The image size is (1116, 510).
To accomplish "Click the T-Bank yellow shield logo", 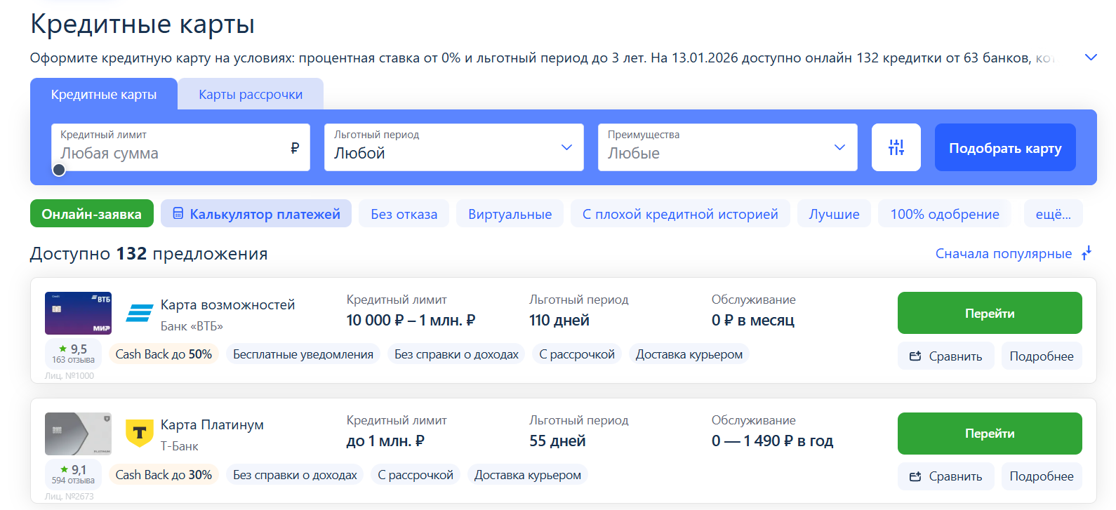I will [139, 433].
